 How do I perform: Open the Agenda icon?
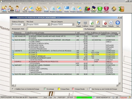click(x=25, y=9)
